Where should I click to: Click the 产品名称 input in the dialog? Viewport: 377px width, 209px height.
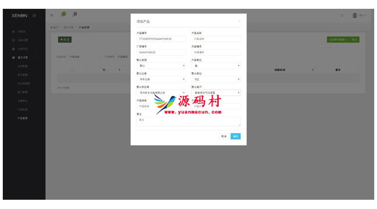click(x=216, y=39)
